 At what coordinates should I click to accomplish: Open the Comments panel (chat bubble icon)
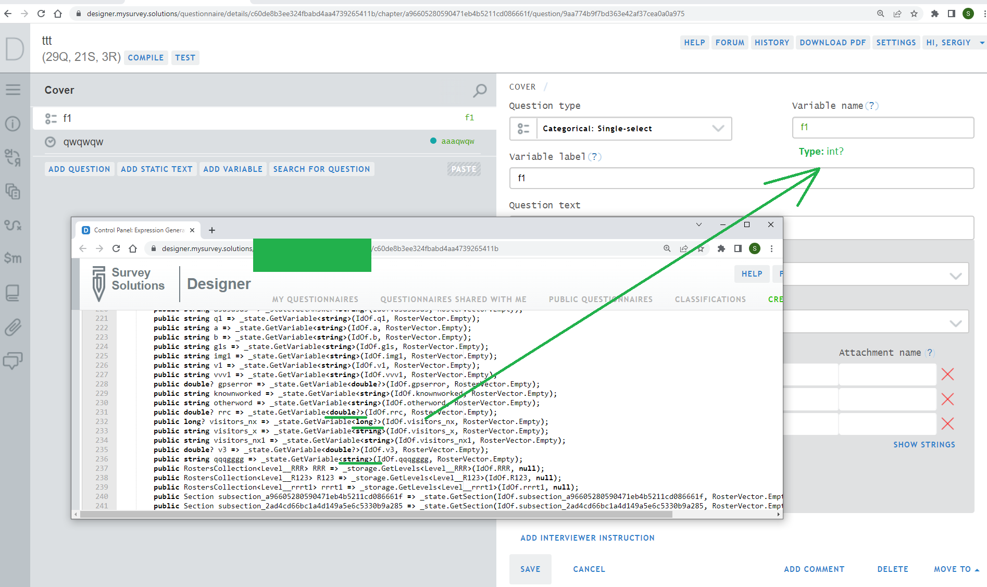[x=14, y=360]
